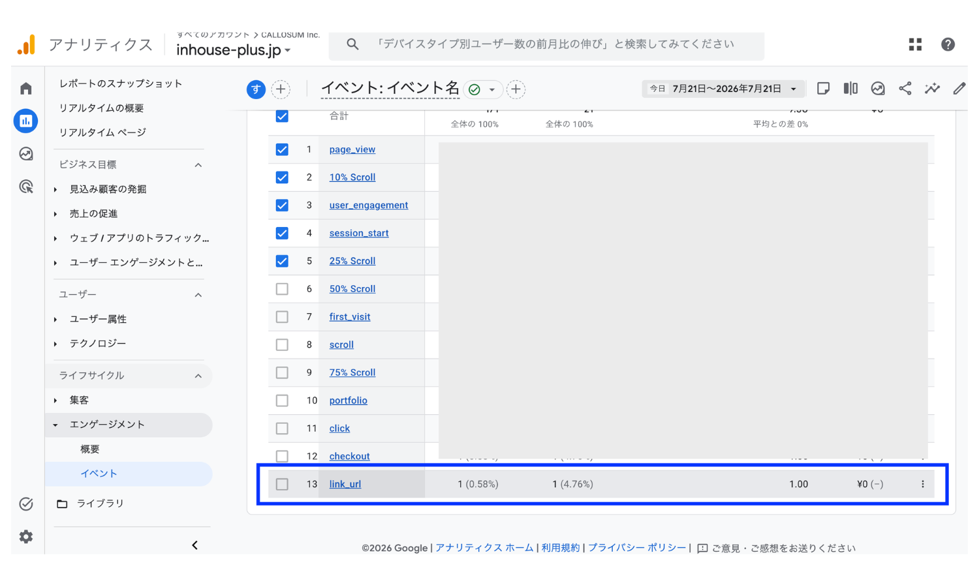Open the inhouse-plus.jp property dropdown
The width and height of the screenshot is (979, 587).
(233, 50)
